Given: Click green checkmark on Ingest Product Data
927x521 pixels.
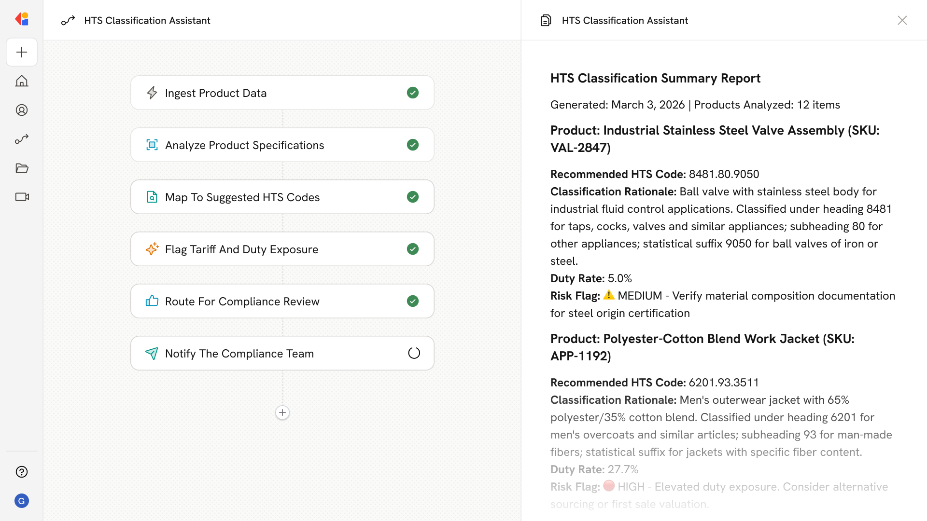Looking at the screenshot, I should 413,93.
